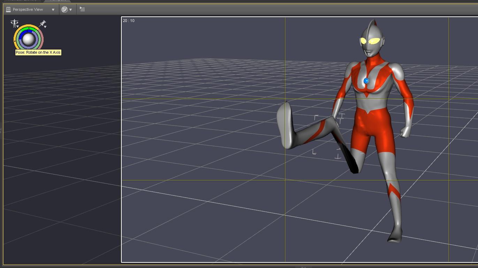
Task: Click the pushpin icon above the dial
Action: (x=43, y=24)
